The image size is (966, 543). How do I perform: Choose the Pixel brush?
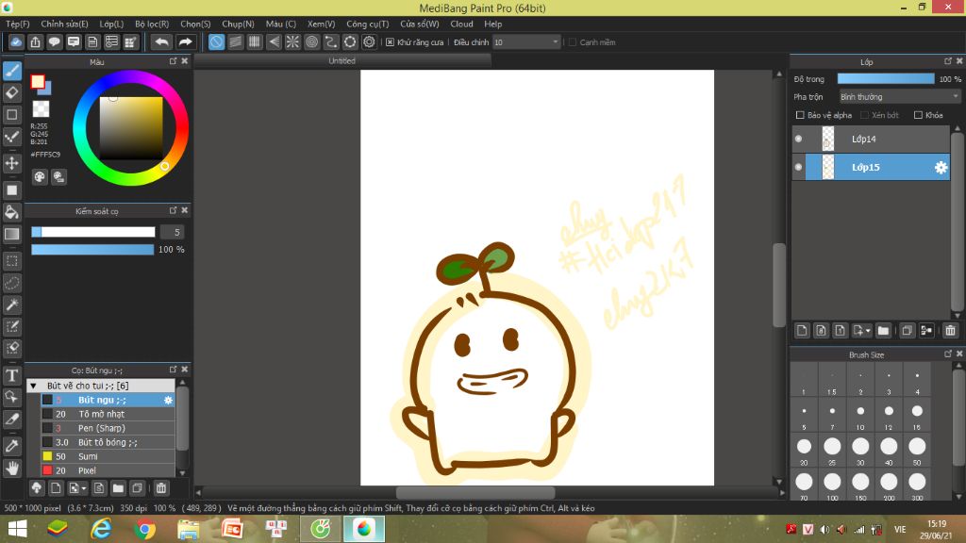click(x=108, y=471)
